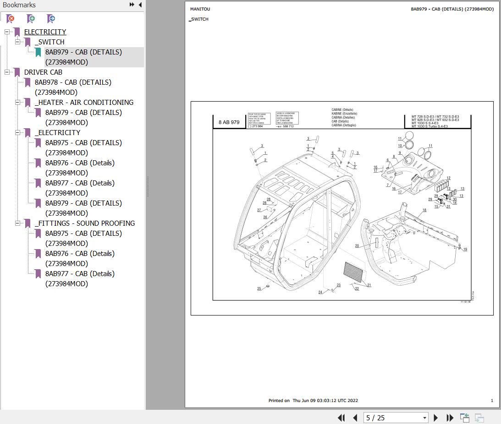Expand all bookmarks with the double-arrow icon
The height and width of the screenshot is (424, 501).
pyautogui.click(x=132, y=5)
